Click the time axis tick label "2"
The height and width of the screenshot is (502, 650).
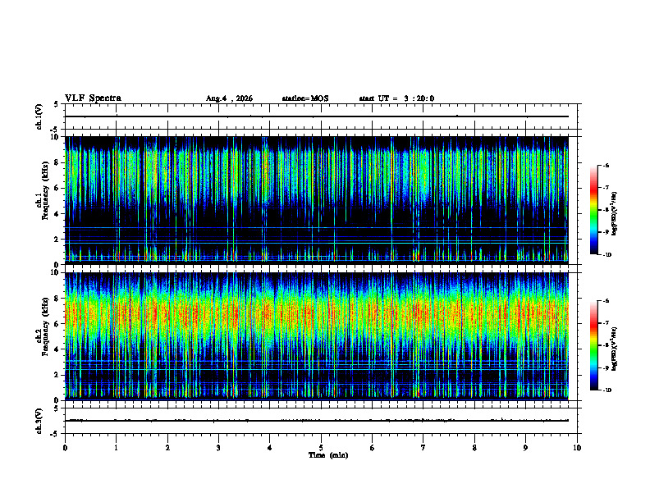click(x=167, y=448)
